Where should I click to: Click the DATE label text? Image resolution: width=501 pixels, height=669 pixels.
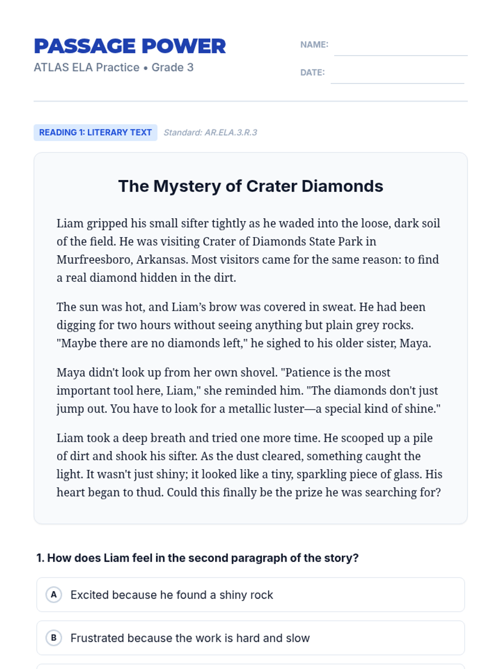312,72
